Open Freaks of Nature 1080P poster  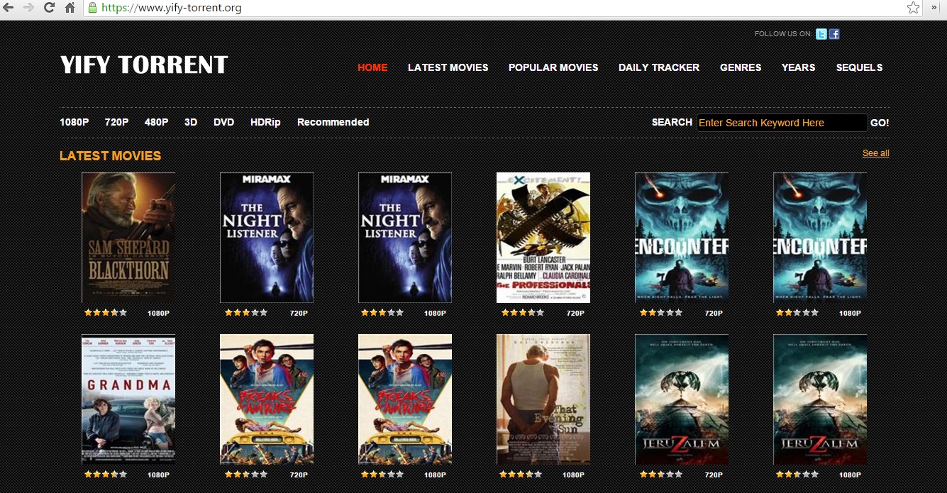tap(405, 399)
